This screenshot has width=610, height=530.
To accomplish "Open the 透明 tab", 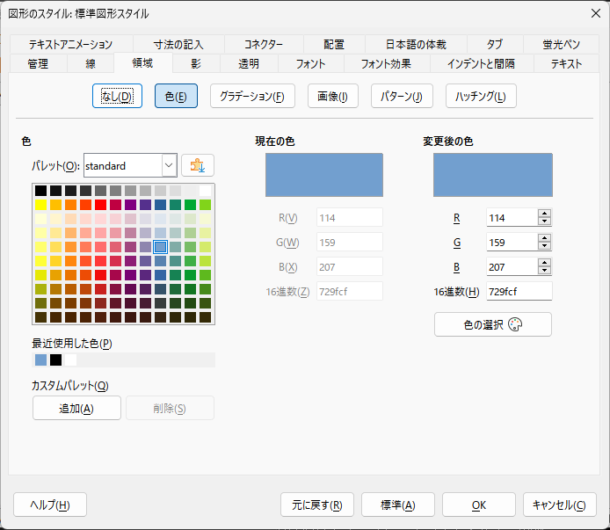I will pos(249,63).
